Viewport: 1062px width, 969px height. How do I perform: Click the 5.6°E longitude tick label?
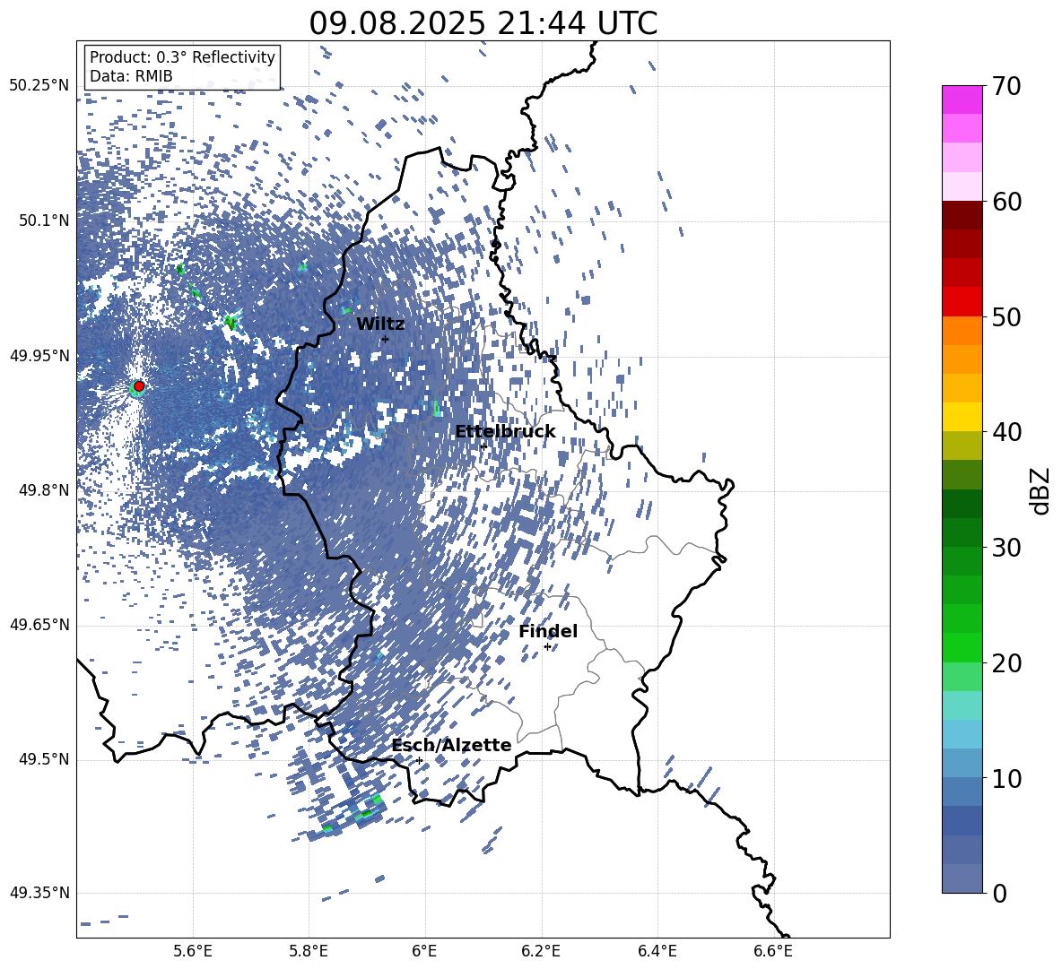coord(193,951)
